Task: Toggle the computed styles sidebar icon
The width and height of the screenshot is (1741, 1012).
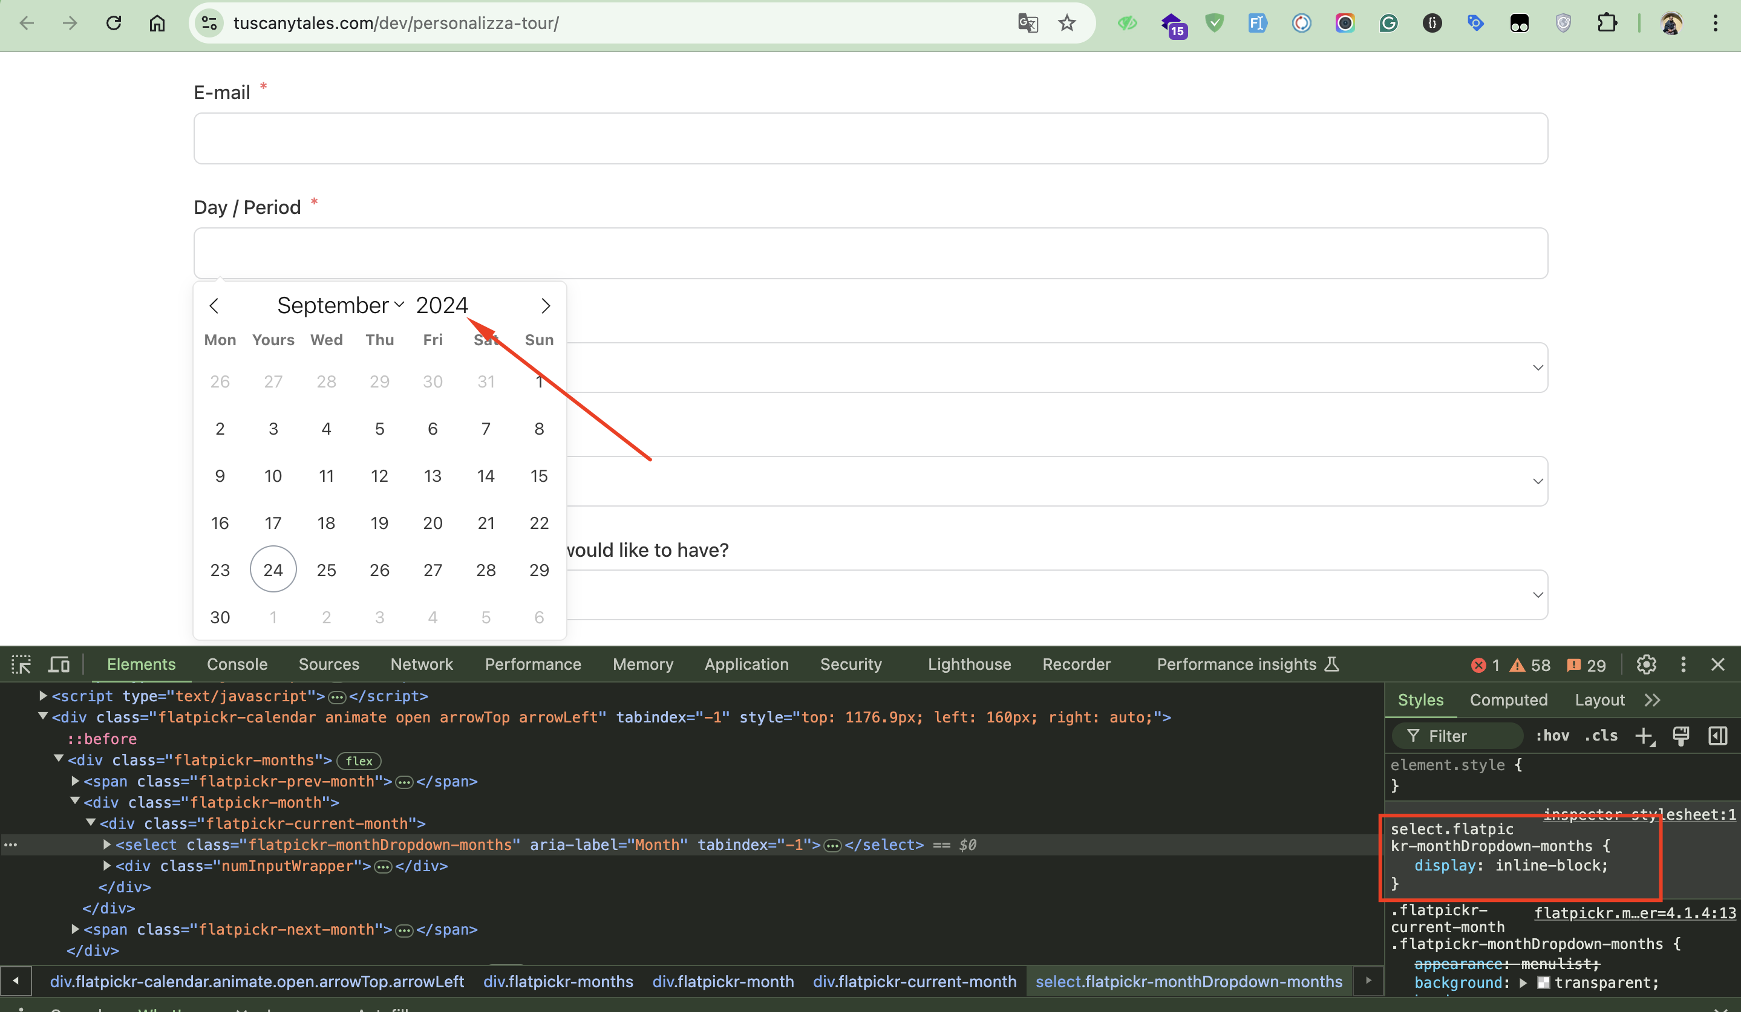Action: [x=1718, y=736]
